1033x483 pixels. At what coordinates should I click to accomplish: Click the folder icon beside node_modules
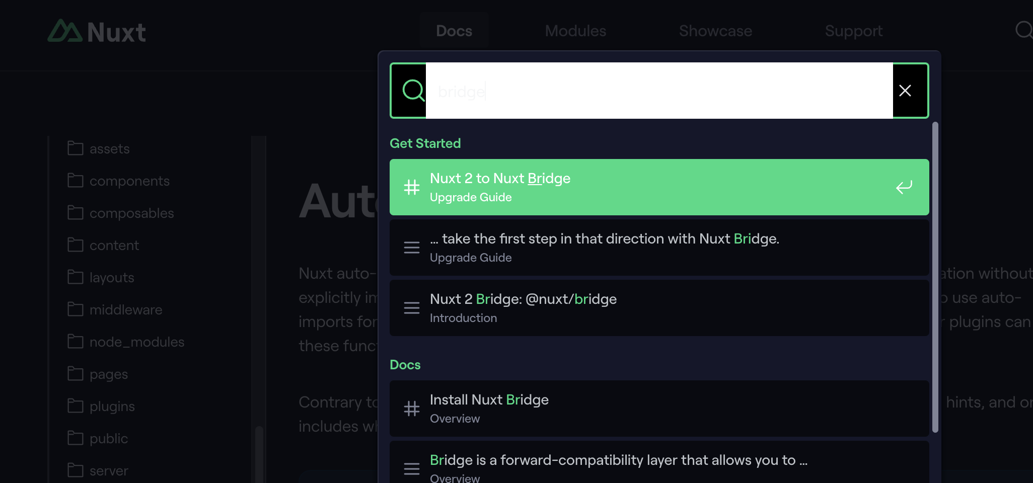pyautogui.click(x=75, y=342)
